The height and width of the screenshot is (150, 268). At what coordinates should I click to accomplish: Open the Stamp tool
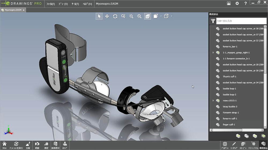(65, 145)
